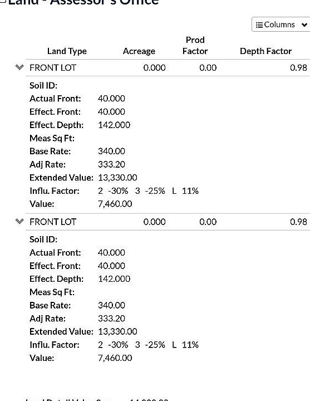
Task: Click first row's Extended Value 13,330.00
Action: (117, 178)
